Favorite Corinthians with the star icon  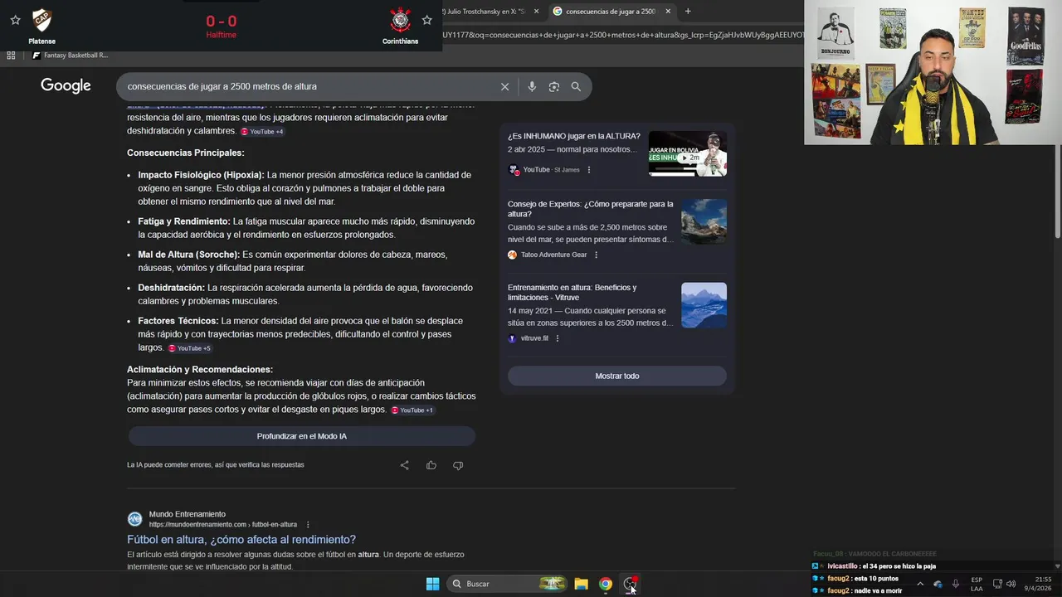click(427, 20)
